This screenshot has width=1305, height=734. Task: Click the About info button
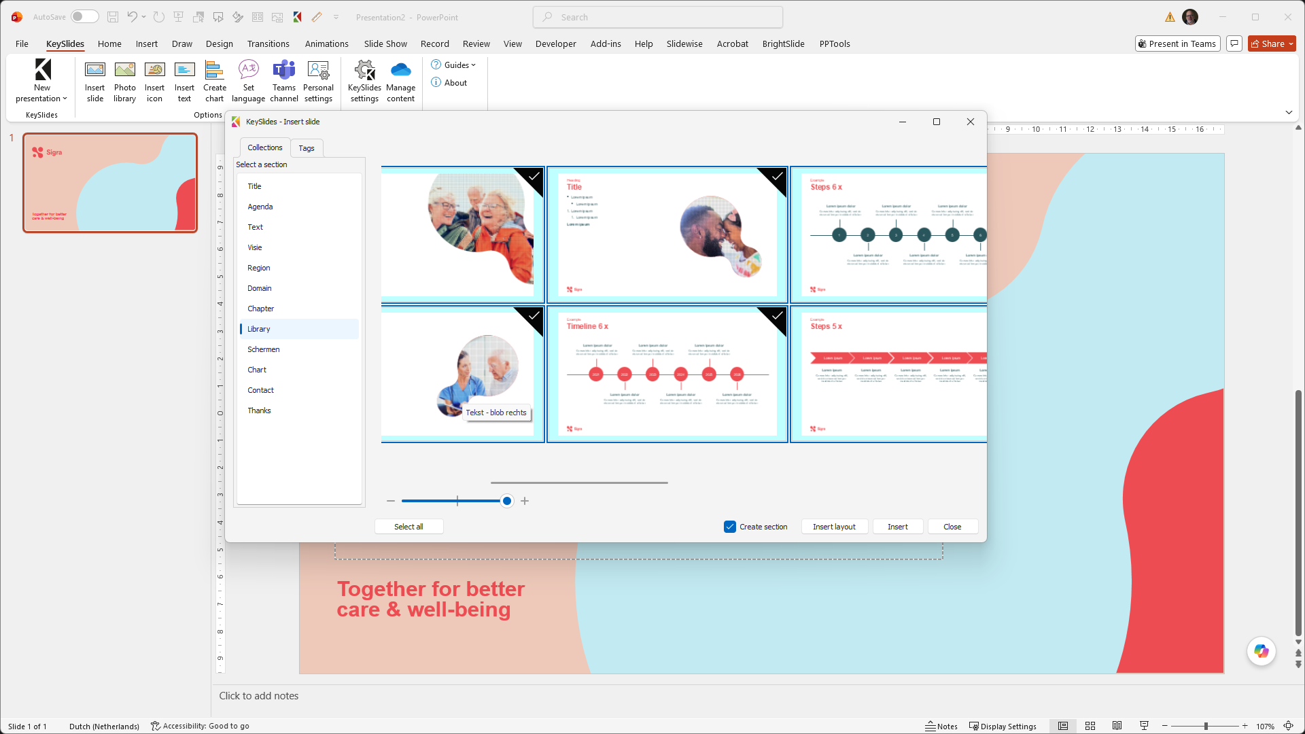[449, 83]
